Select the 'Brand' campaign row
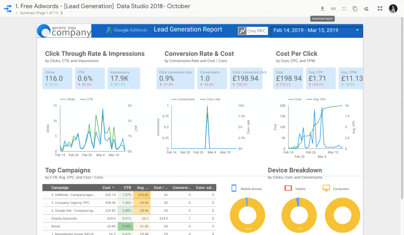 tap(129, 226)
